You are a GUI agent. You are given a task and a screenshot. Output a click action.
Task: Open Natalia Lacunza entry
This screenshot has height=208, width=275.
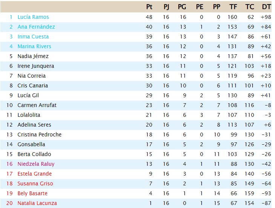click(x=37, y=203)
